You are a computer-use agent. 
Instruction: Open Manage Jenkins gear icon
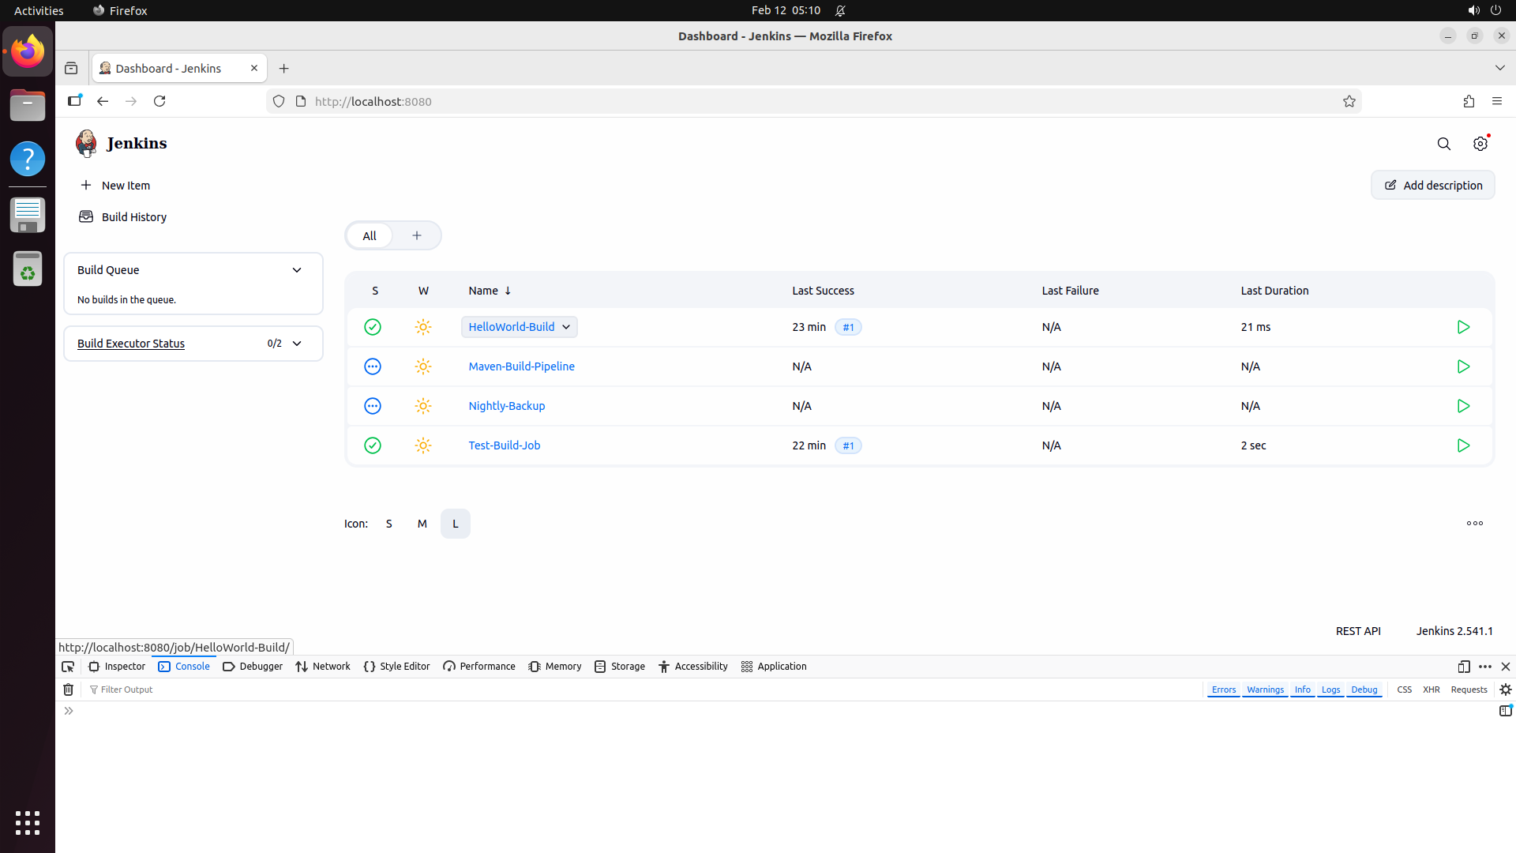[1480, 144]
